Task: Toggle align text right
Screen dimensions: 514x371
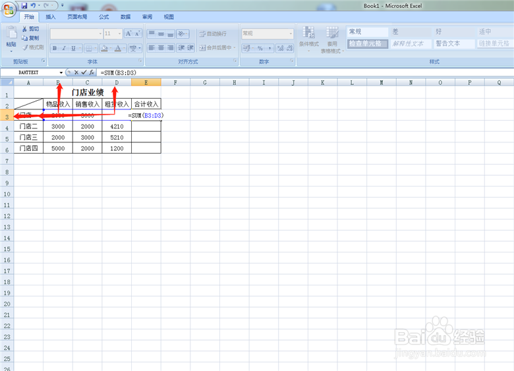Action: 171,48
